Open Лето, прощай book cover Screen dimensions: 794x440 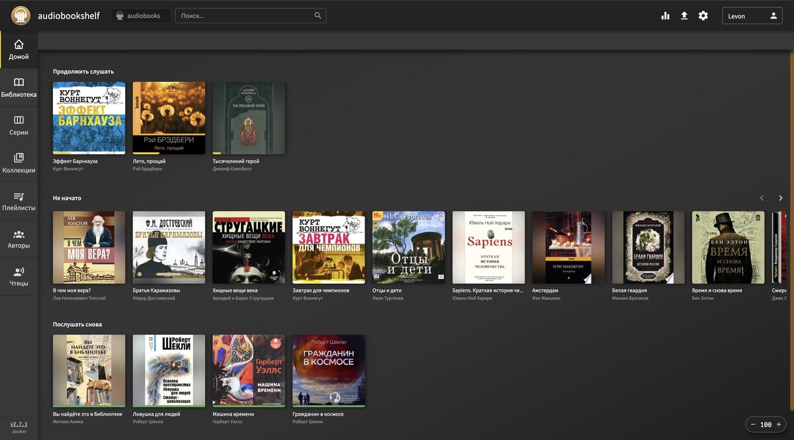tap(169, 118)
